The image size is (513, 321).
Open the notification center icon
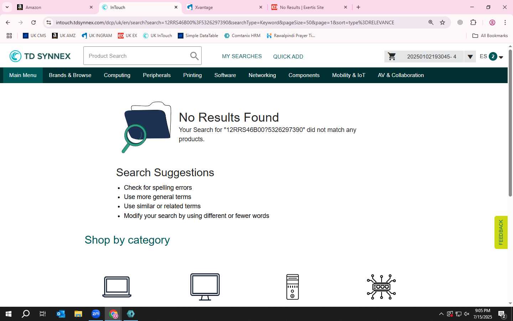[502, 314]
